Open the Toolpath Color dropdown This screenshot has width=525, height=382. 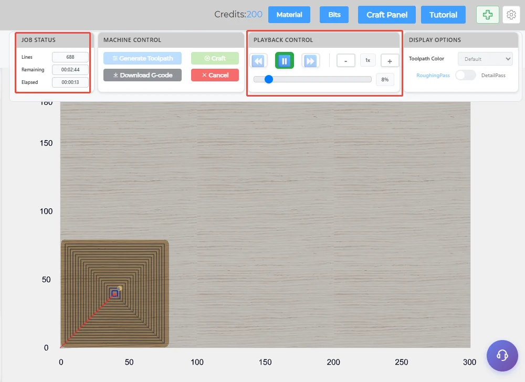[485, 59]
